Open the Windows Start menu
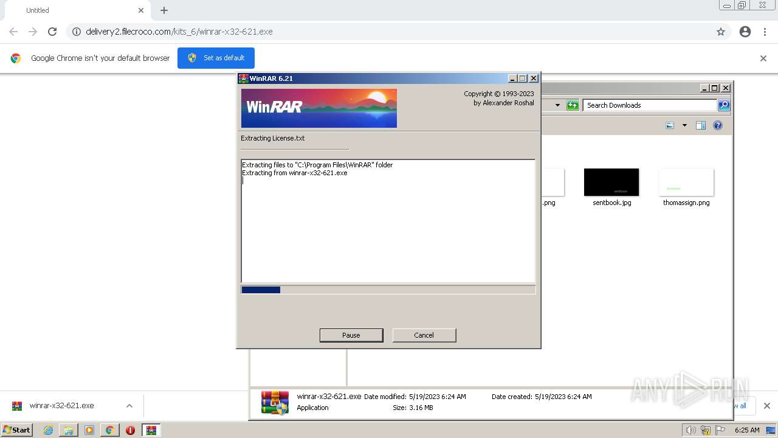The height and width of the screenshot is (438, 778). (16, 429)
